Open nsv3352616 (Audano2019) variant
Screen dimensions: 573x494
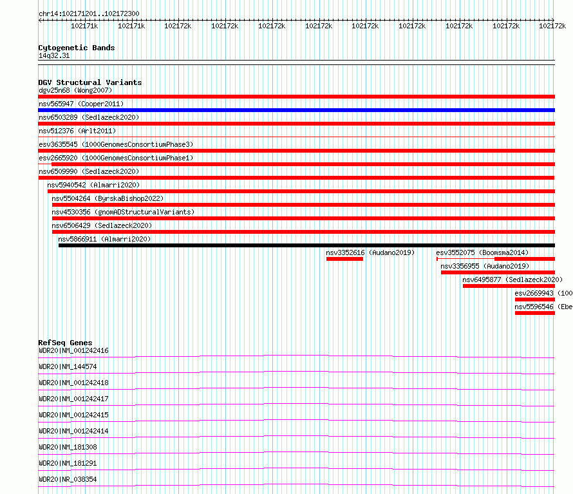pyautogui.click(x=370, y=252)
